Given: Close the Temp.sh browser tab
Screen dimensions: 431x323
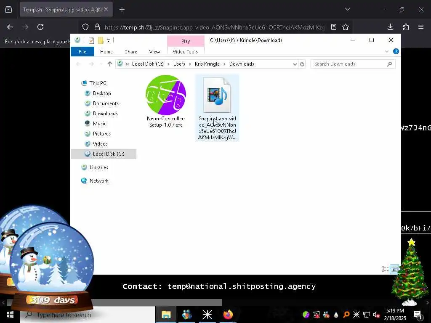Looking at the screenshot, I should click(106, 9).
